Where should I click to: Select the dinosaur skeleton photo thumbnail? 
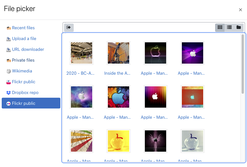(118, 53)
